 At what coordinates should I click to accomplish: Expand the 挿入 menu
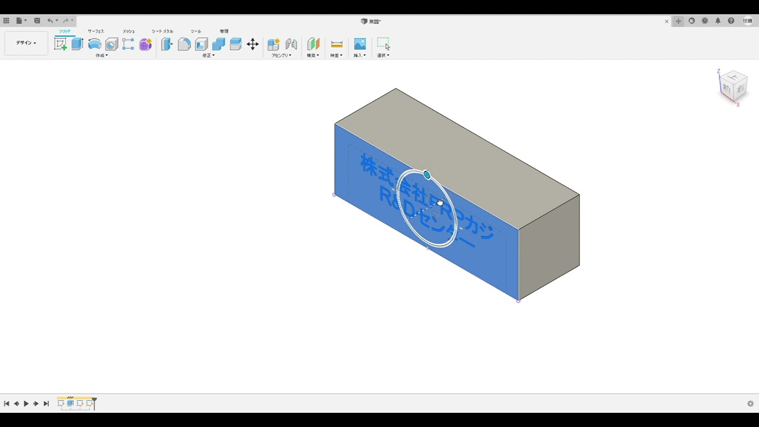point(360,55)
